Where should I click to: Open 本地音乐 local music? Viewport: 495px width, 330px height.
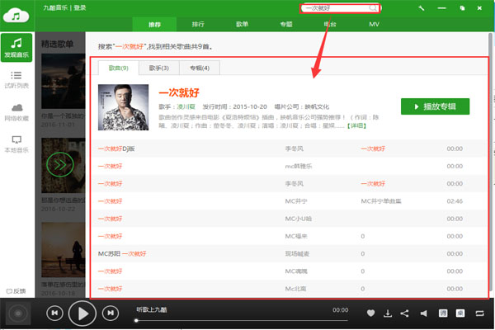point(16,144)
